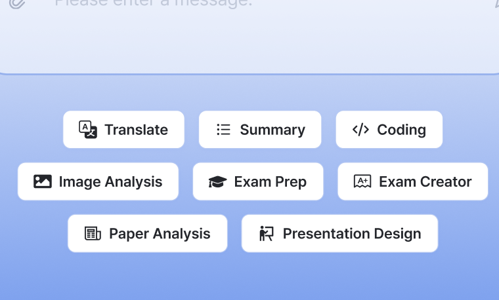Image resolution: width=499 pixels, height=300 pixels.
Task: Click the Coding angle brackets icon
Action: 360,130
